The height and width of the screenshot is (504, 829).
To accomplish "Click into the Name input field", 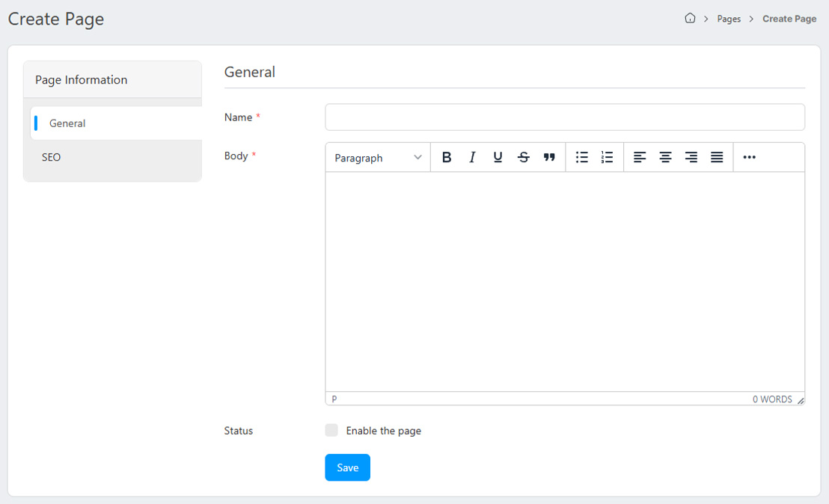I will coord(564,117).
